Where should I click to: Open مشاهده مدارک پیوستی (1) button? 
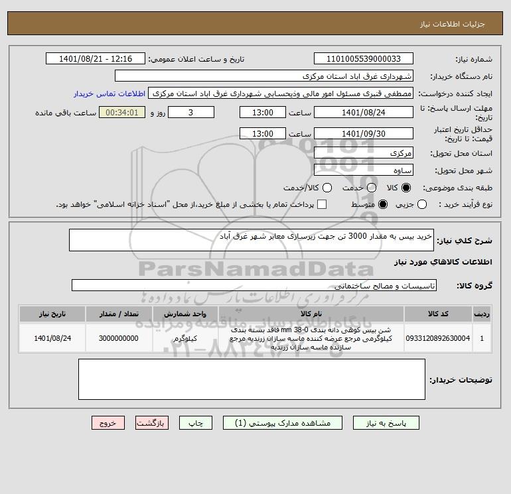pyautogui.click(x=283, y=423)
